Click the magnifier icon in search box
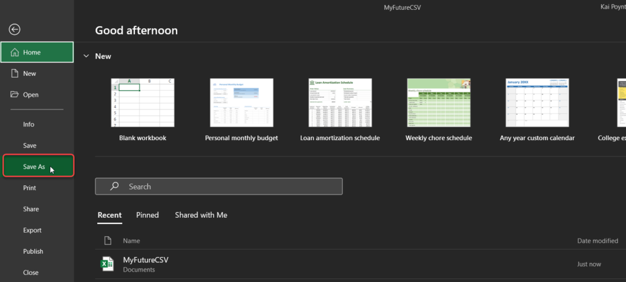626x282 pixels. pos(114,187)
